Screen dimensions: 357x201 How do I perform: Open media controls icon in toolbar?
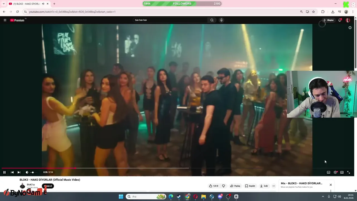pyautogui.click(x=339, y=12)
